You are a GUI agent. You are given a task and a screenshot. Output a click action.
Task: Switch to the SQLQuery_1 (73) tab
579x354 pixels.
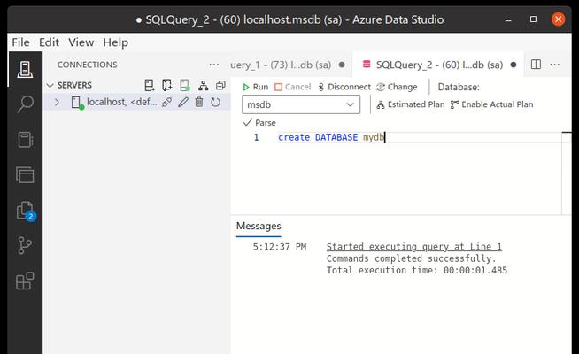point(281,65)
